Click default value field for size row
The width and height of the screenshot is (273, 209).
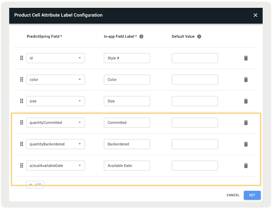click(195, 101)
